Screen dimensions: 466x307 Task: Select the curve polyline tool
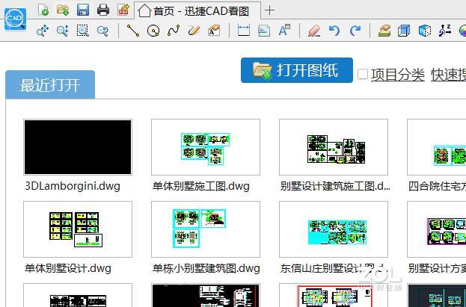[x=174, y=31]
